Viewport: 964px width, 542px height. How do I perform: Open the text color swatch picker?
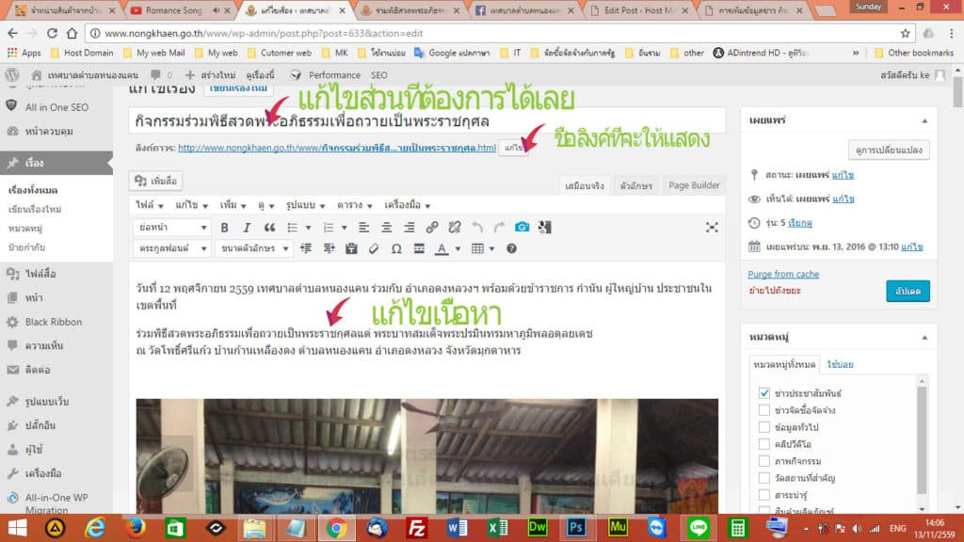point(442,248)
